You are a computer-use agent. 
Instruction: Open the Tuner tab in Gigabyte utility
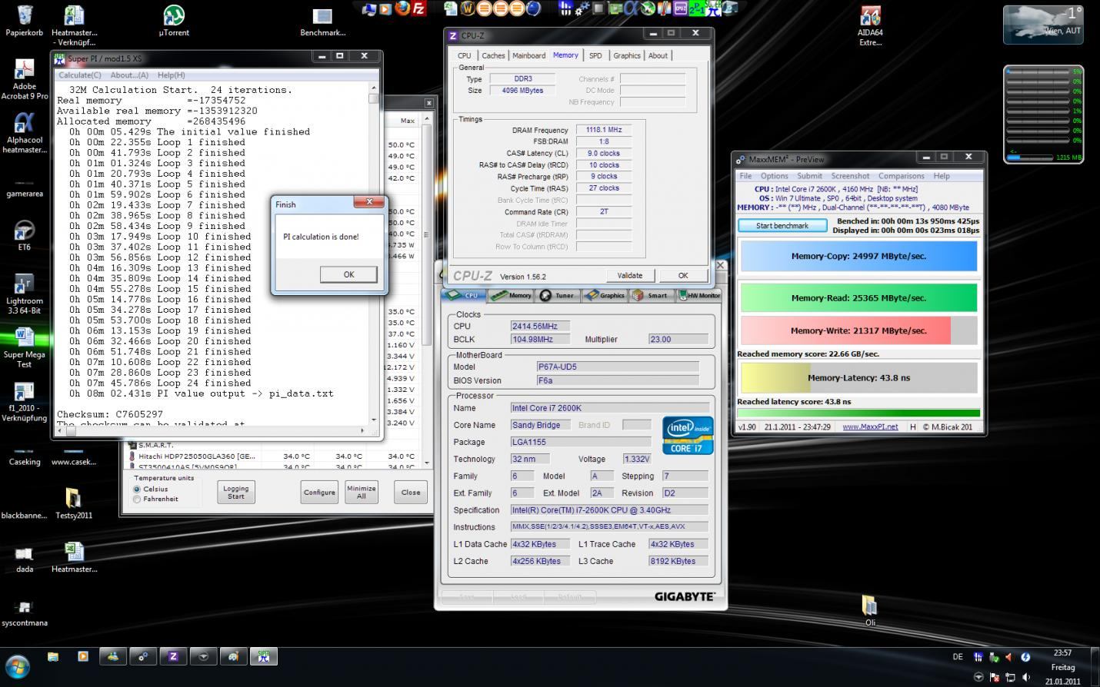[x=558, y=295]
